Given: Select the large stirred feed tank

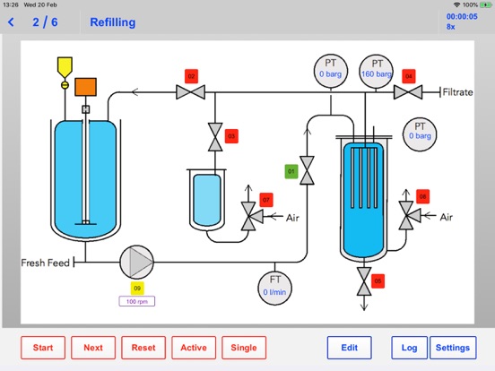Looking at the screenshot, I should [x=85, y=180].
